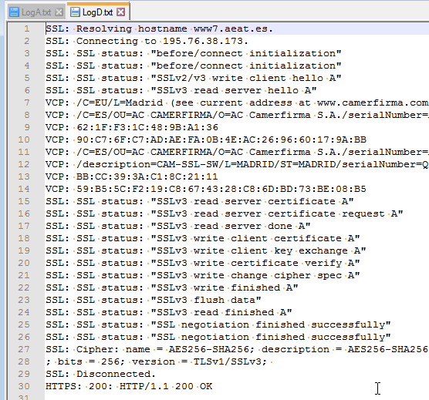Close the LogD.txt tab
The height and width of the screenshot is (400, 429).
point(121,12)
